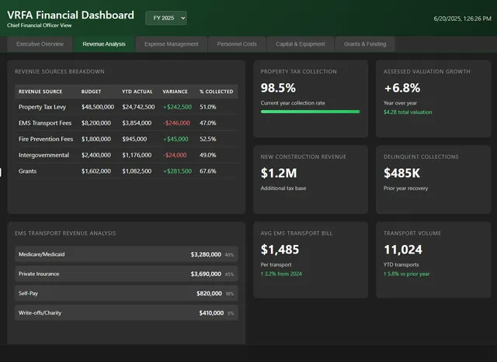Click the property tax collection progress bar
Screen dimensions: 497x362
(311, 112)
